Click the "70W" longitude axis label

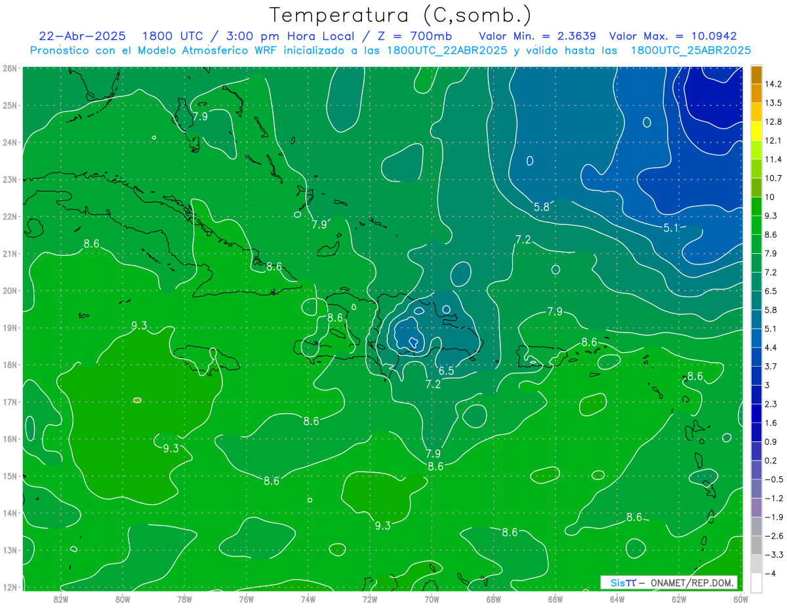pos(432,598)
